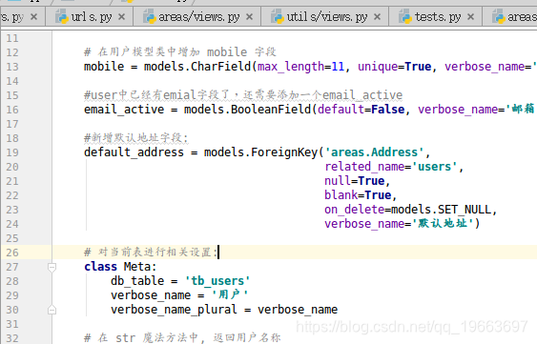Click line number 26 in the gutter
Viewport: 537px width, 344px height.
click(x=12, y=253)
